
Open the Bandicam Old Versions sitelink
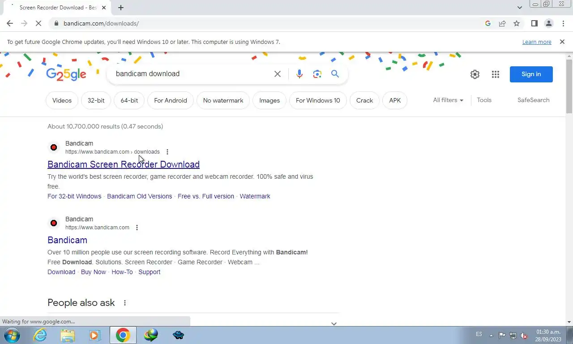coord(140,196)
